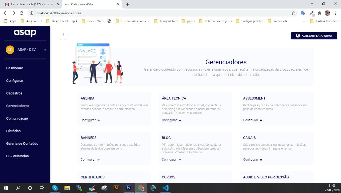The height and width of the screenshot is (193, 341).
Task: Click the asap logo in sidebar
Action: (x=25, y=33)
